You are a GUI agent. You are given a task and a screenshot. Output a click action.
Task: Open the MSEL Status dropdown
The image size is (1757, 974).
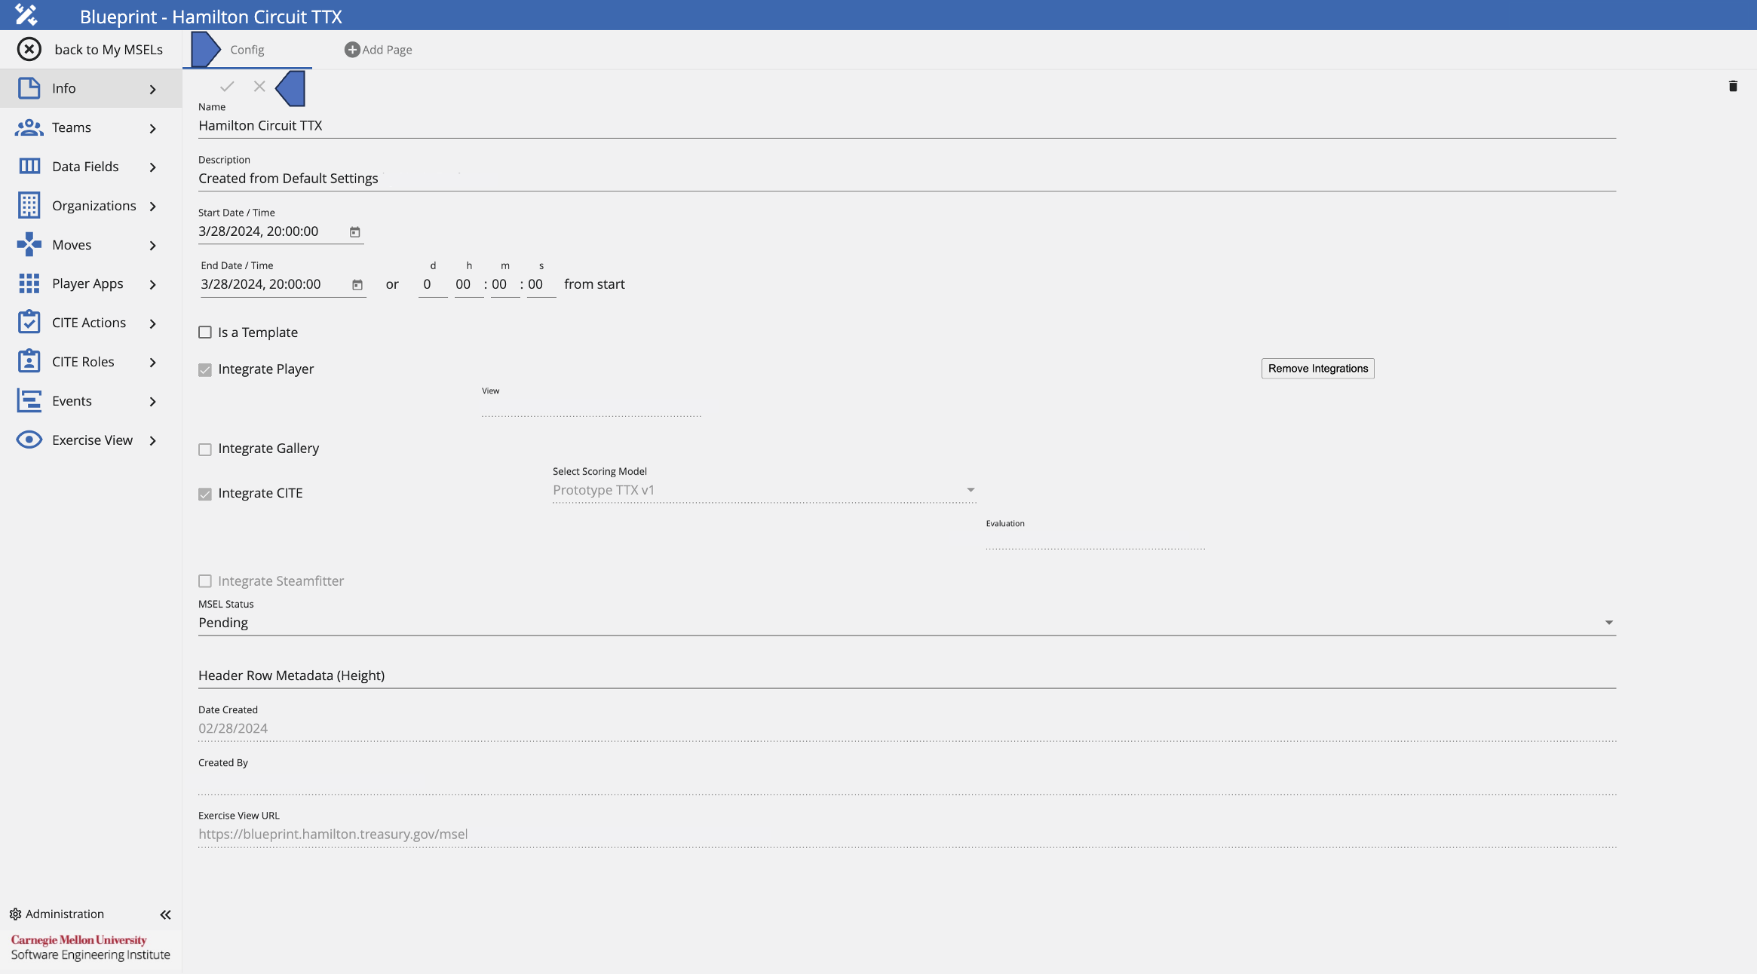tap(1610, 622)
